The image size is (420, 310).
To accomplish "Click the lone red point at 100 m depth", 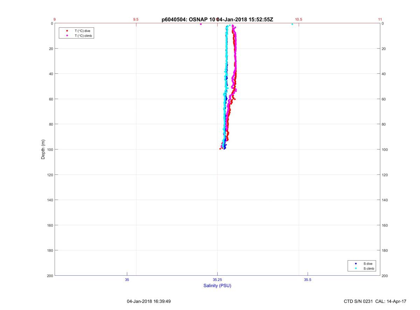I will (220, 149).
